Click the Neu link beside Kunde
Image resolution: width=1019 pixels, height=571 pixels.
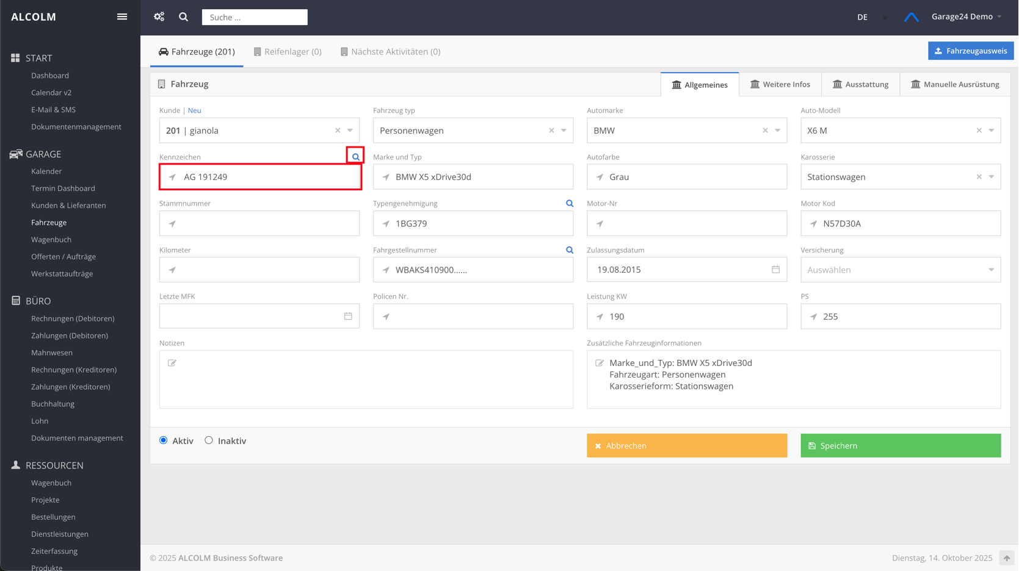tap(194, 110)
